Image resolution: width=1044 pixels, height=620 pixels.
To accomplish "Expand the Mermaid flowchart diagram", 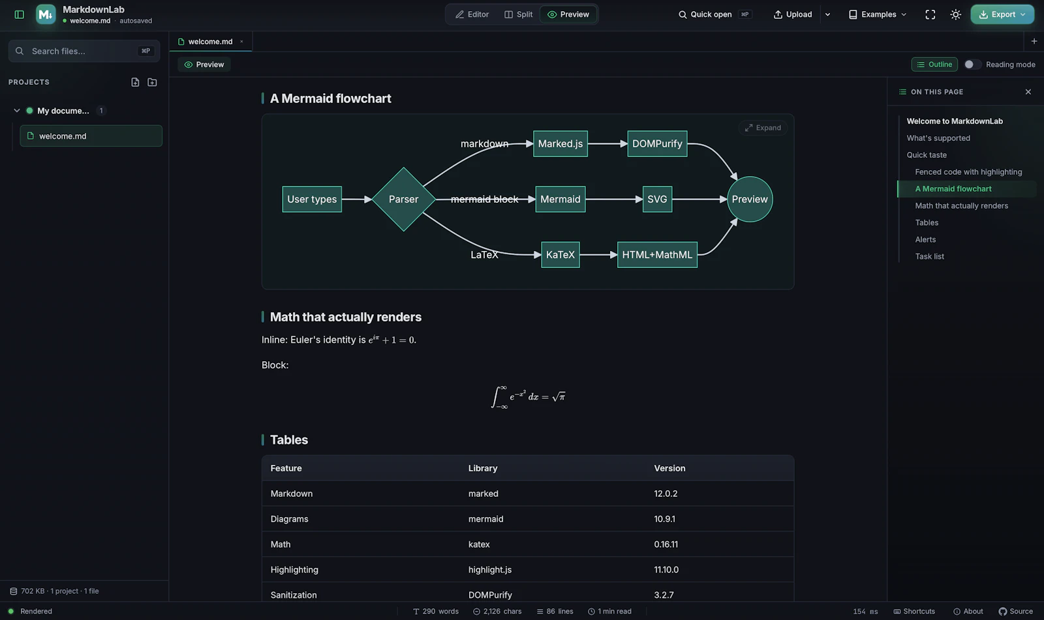I will coord(763,128).
